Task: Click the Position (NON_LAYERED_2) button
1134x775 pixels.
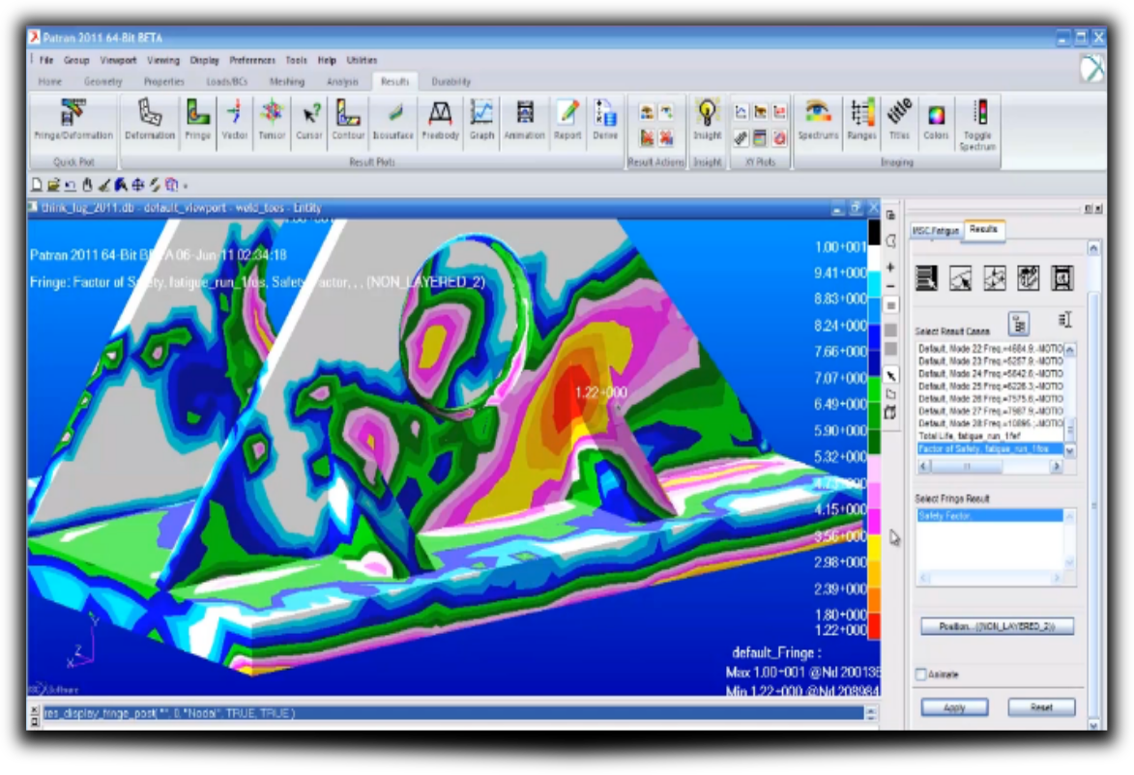Action: [x=997, y=626]
